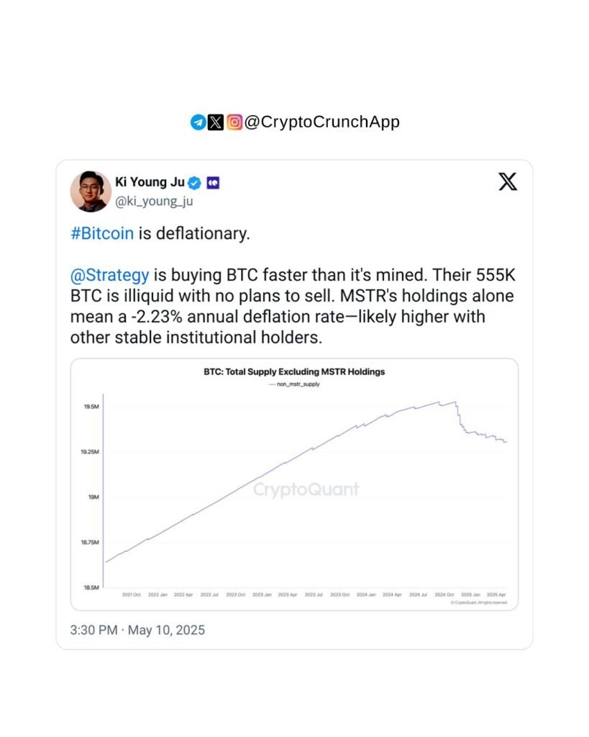Click the blue verified badge
Viewport: 589px width, 737px height.
click(x=195, y=183)
